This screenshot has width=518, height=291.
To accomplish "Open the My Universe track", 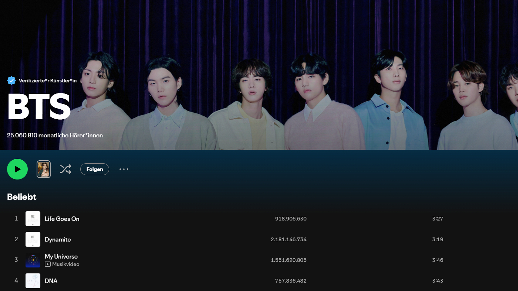I will [61, 257].
